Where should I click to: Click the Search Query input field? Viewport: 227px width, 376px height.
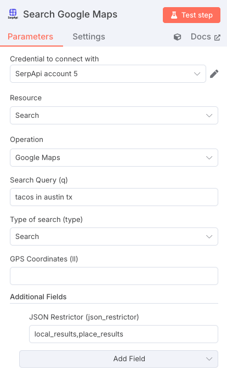(x=114, y=197)
